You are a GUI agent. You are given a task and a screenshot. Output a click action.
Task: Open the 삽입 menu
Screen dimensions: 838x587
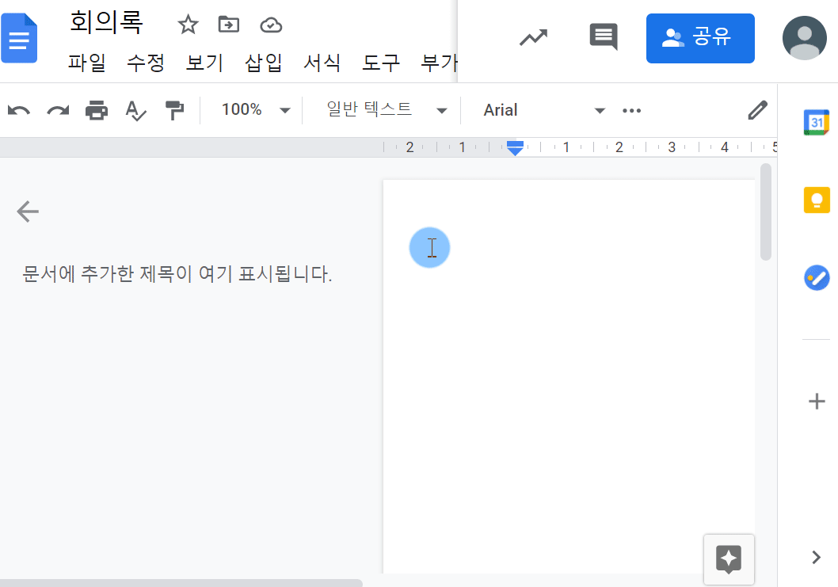[x=263, y=63]
